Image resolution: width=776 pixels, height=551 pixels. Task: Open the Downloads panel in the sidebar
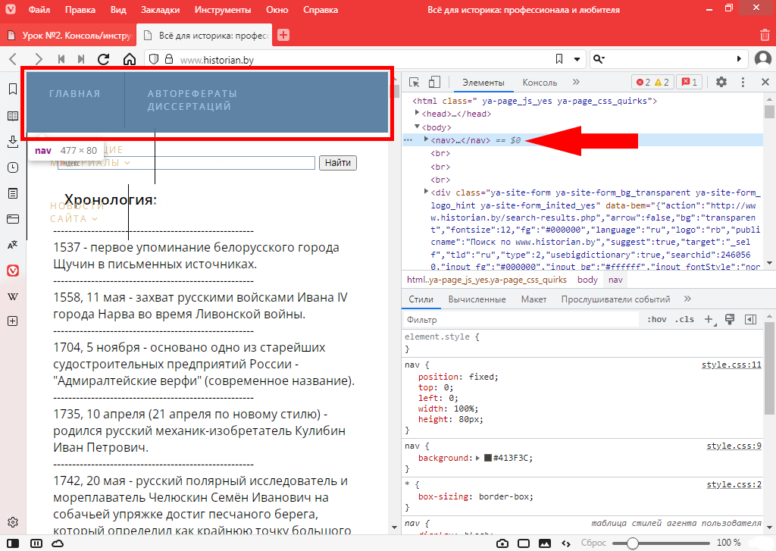click(x=13, y=142)
